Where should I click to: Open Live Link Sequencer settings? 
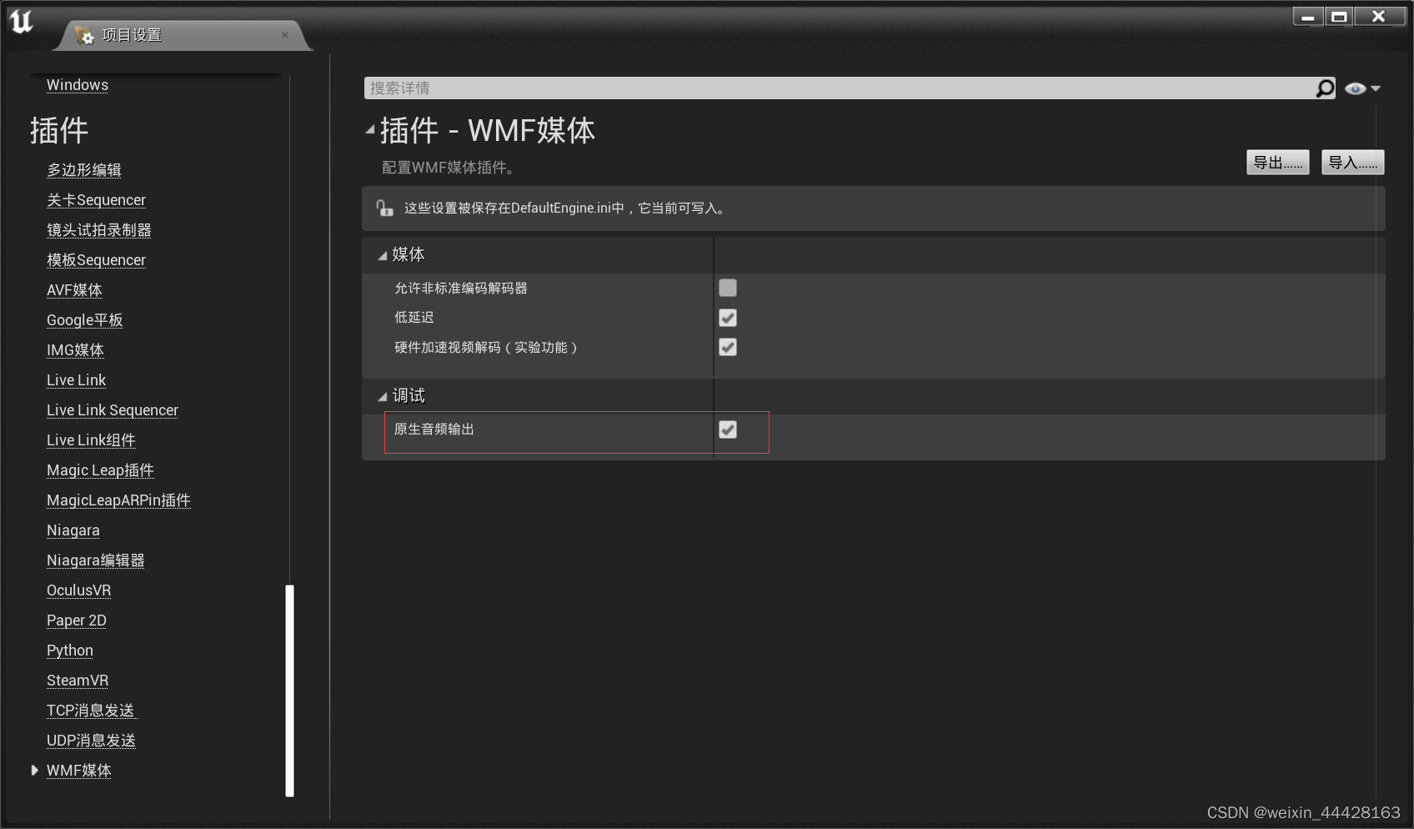click(113, 410)
